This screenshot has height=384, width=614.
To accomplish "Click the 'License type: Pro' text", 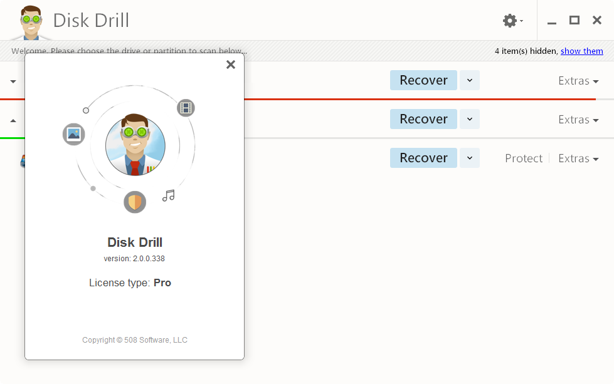I will 130,283.
